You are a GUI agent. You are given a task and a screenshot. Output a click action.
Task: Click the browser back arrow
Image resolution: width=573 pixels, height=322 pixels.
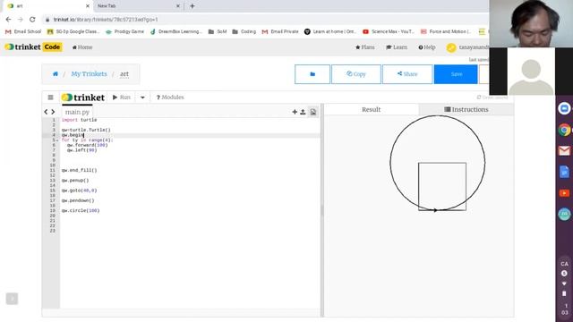pos(8,20)
